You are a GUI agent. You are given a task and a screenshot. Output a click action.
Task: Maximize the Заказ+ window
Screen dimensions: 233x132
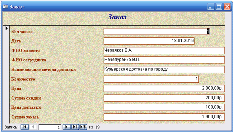219,6
